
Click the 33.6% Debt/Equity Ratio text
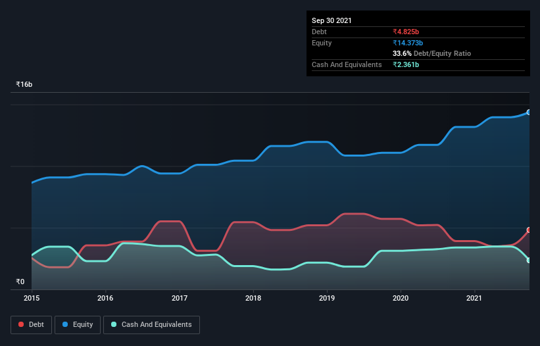(431, 53)
